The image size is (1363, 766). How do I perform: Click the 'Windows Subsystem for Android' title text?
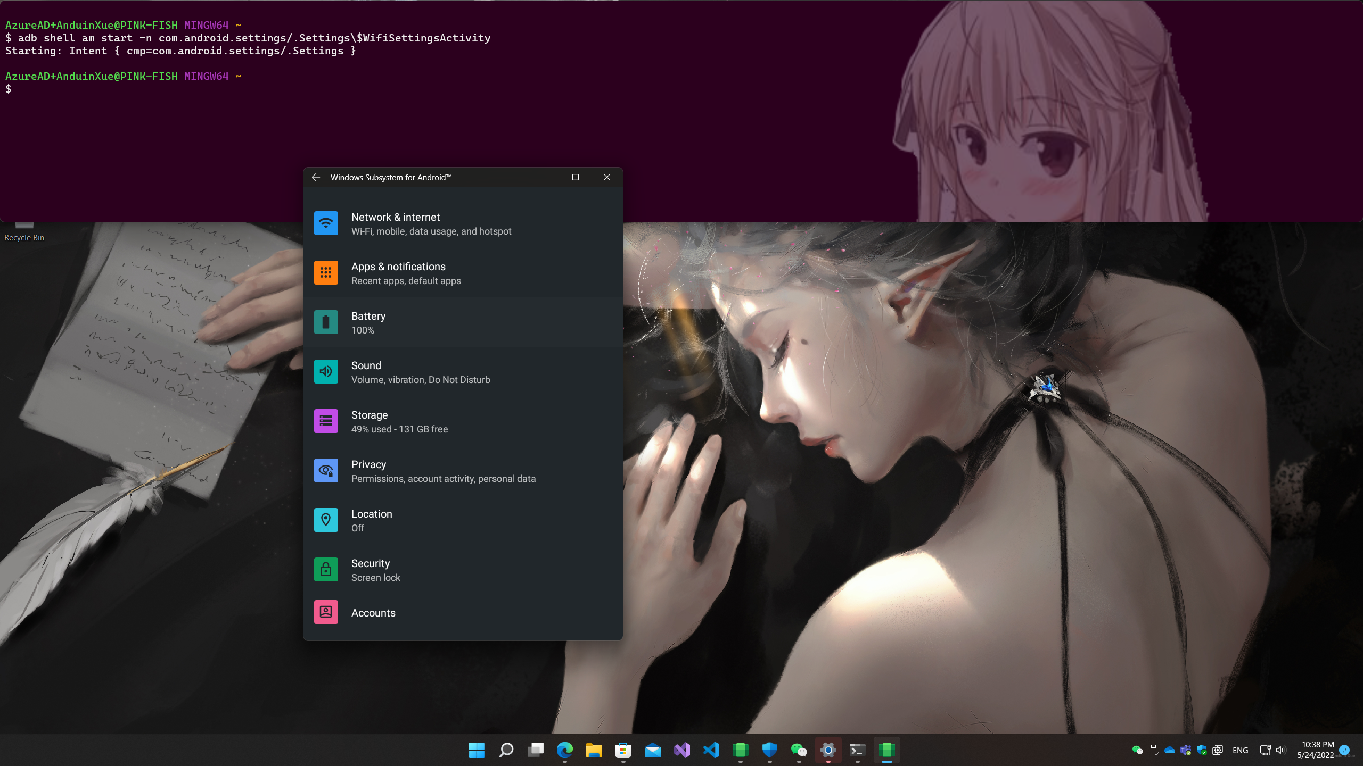(x=391, y=178)
